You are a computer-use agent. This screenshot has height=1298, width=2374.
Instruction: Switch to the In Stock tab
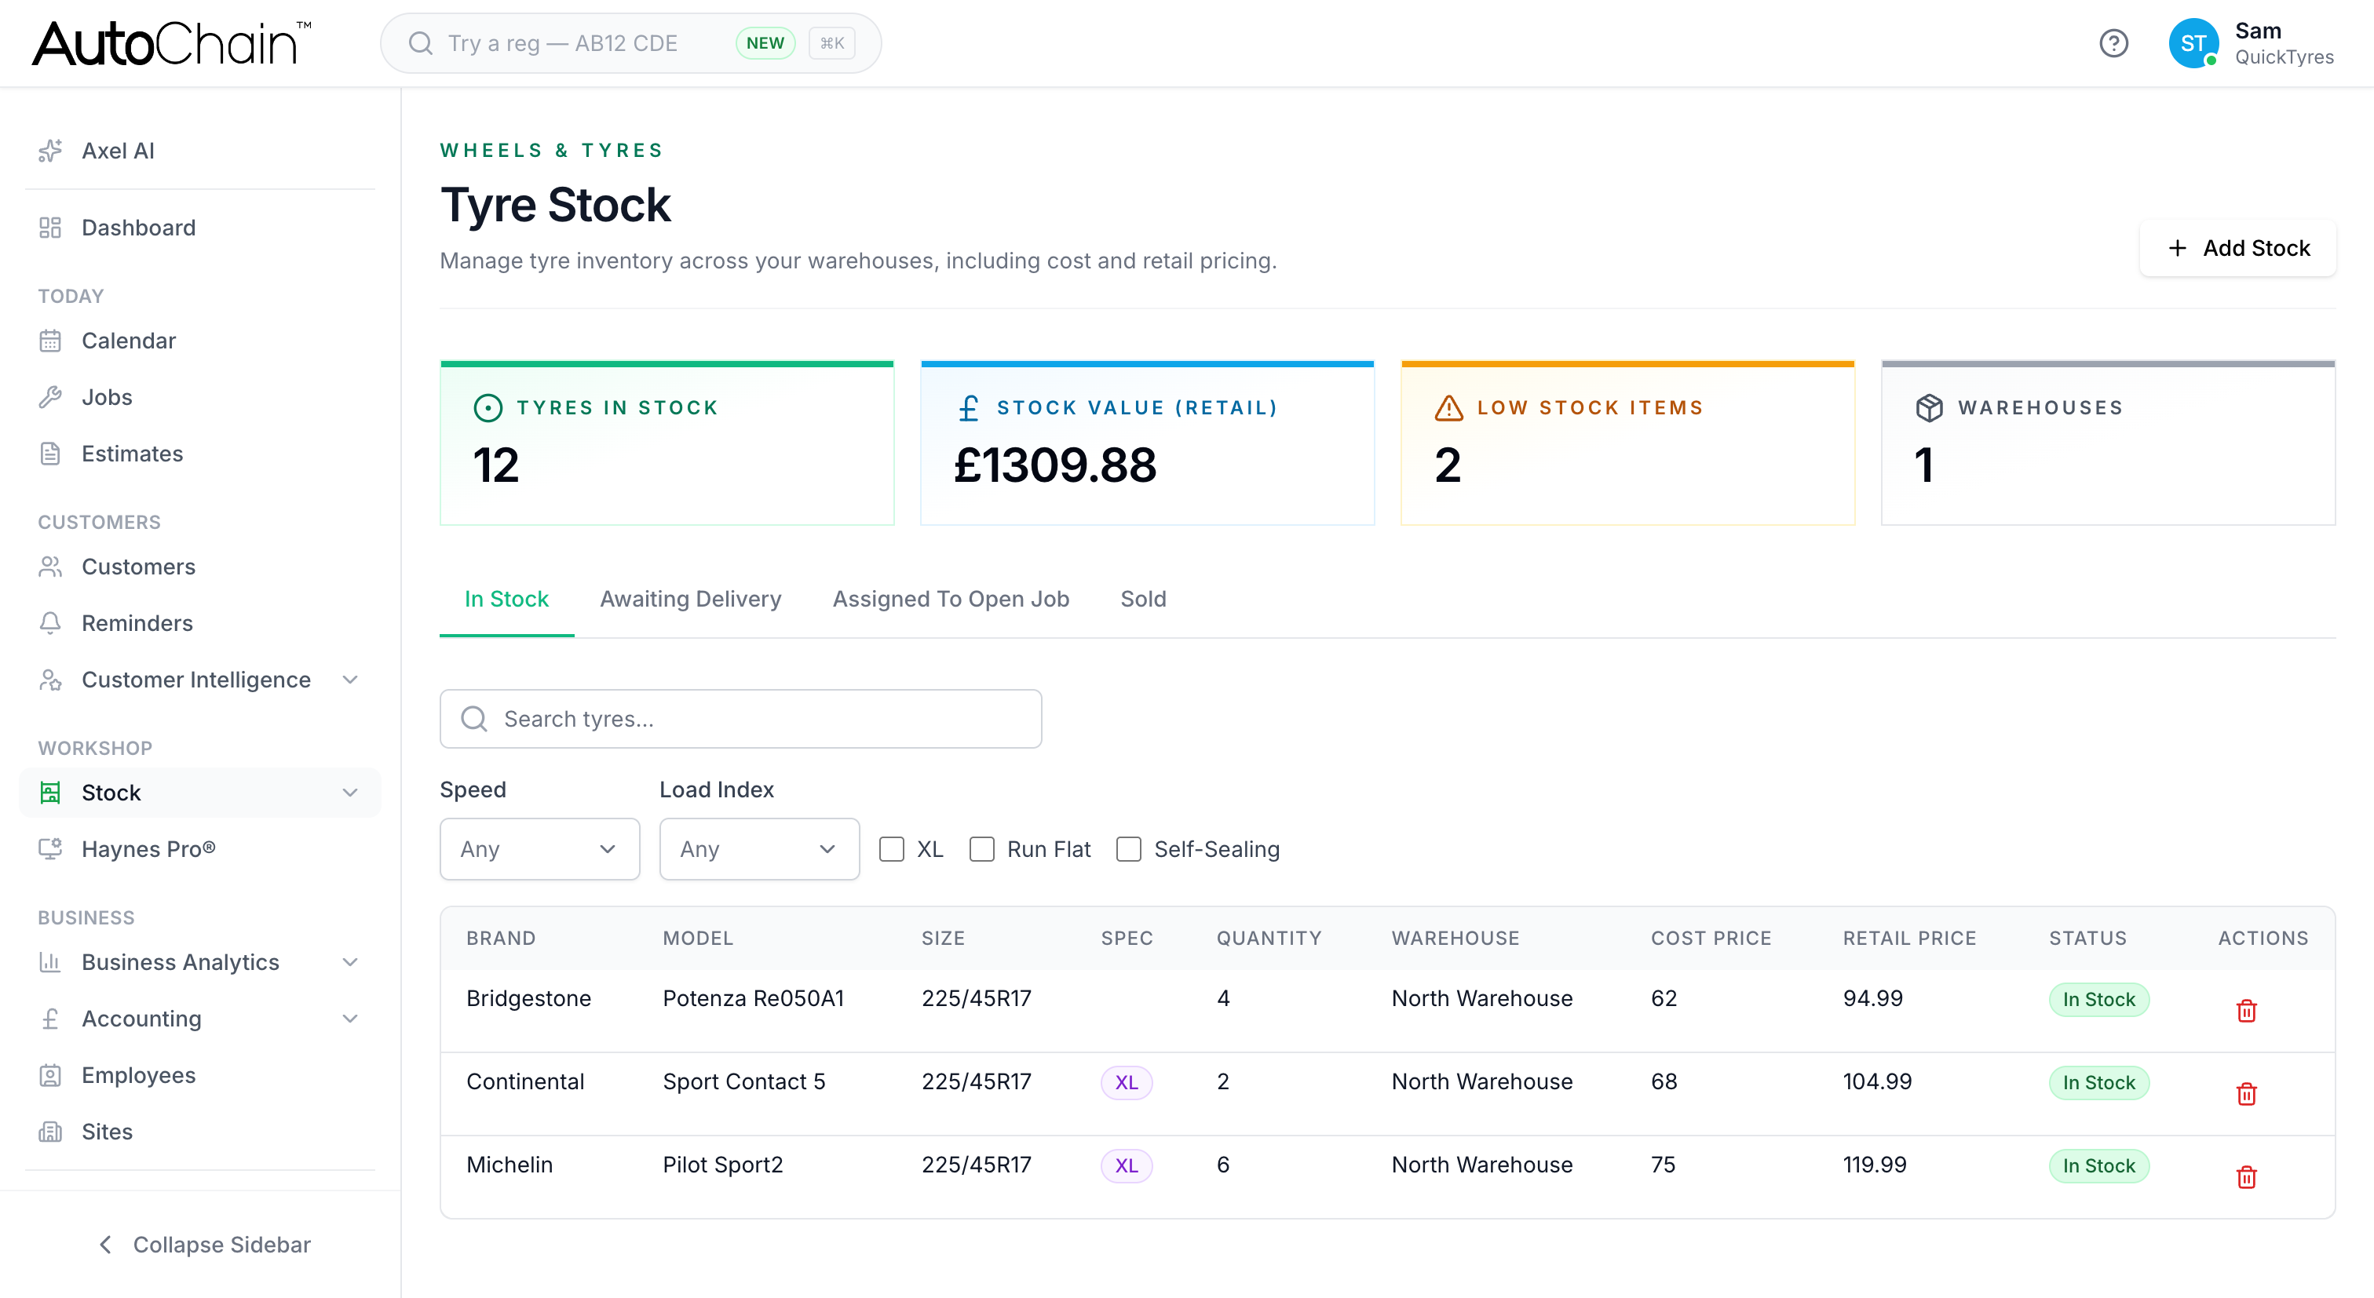(506, 599)
